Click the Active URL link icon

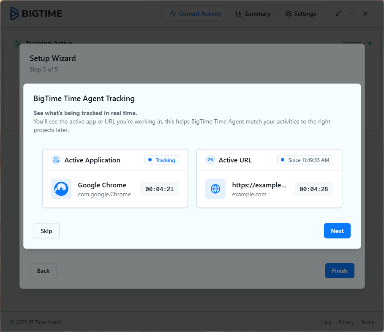tap(210, 160)
